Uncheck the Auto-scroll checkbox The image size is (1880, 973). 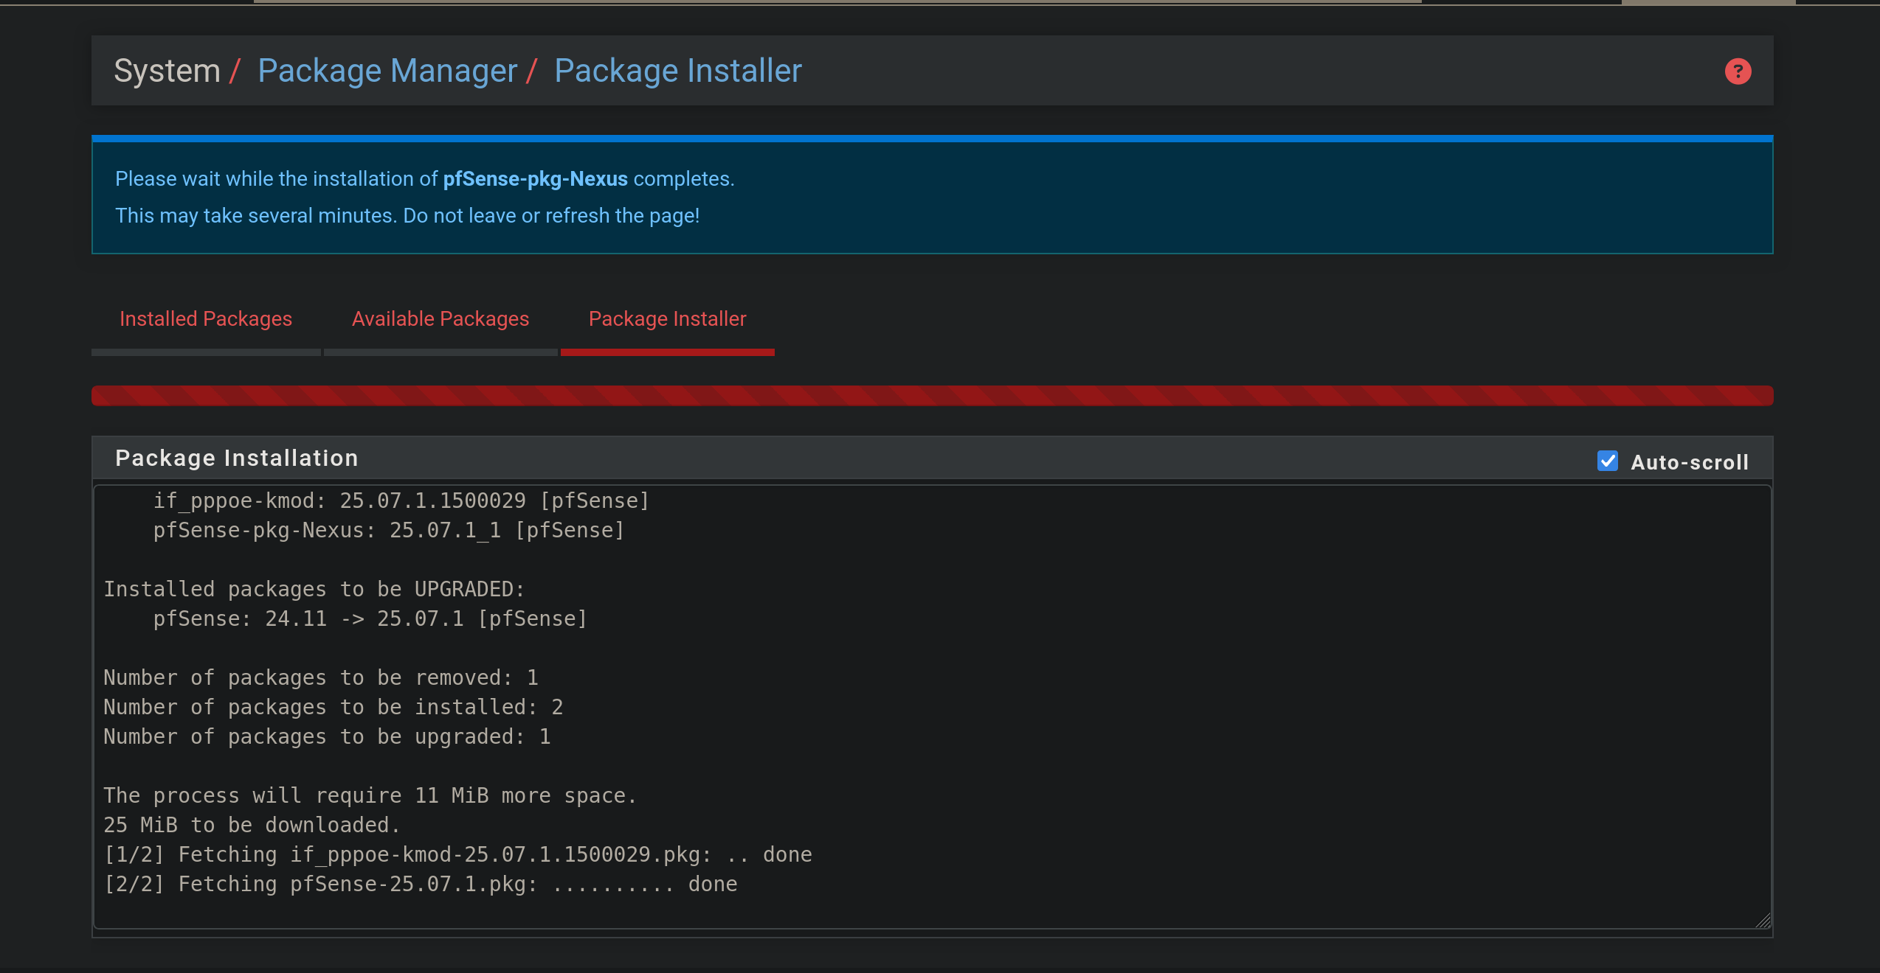point(1608,461)
